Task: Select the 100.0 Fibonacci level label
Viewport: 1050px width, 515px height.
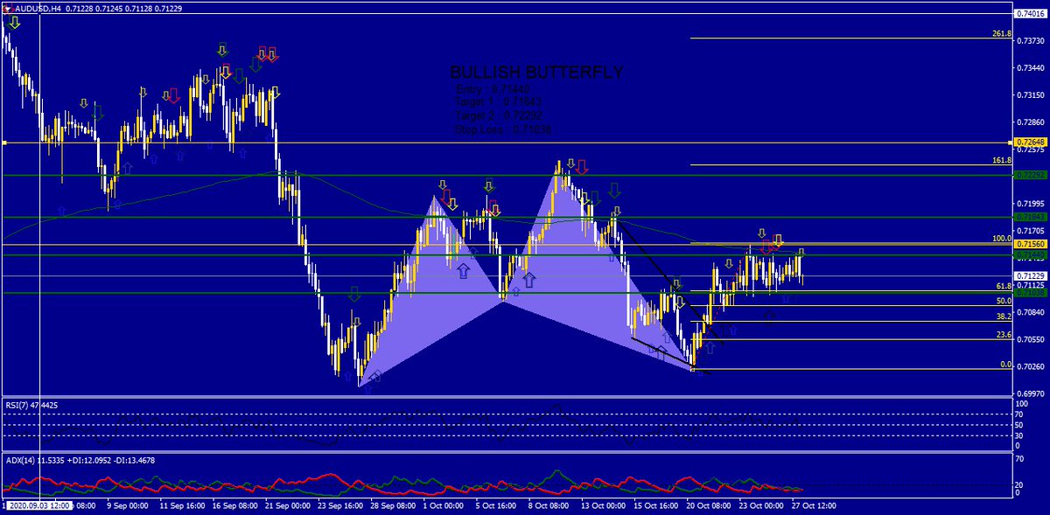Action: 1002,238
